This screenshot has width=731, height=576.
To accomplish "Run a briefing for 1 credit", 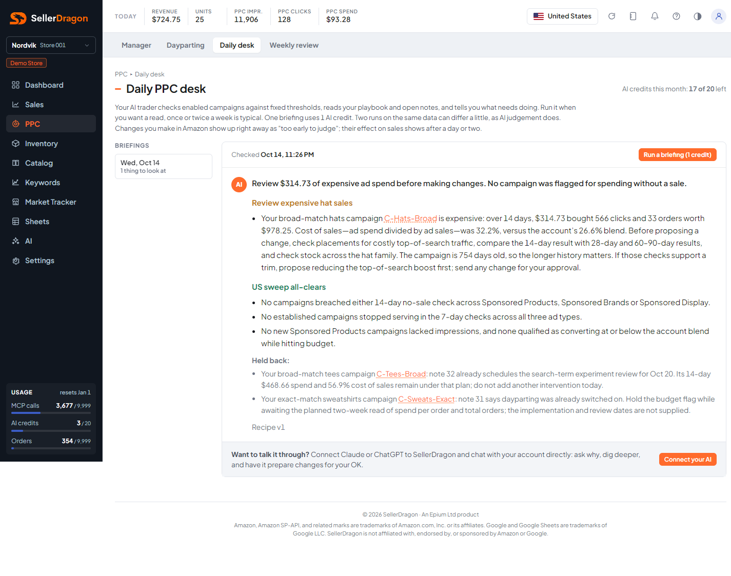I will [x=677, y=155].
